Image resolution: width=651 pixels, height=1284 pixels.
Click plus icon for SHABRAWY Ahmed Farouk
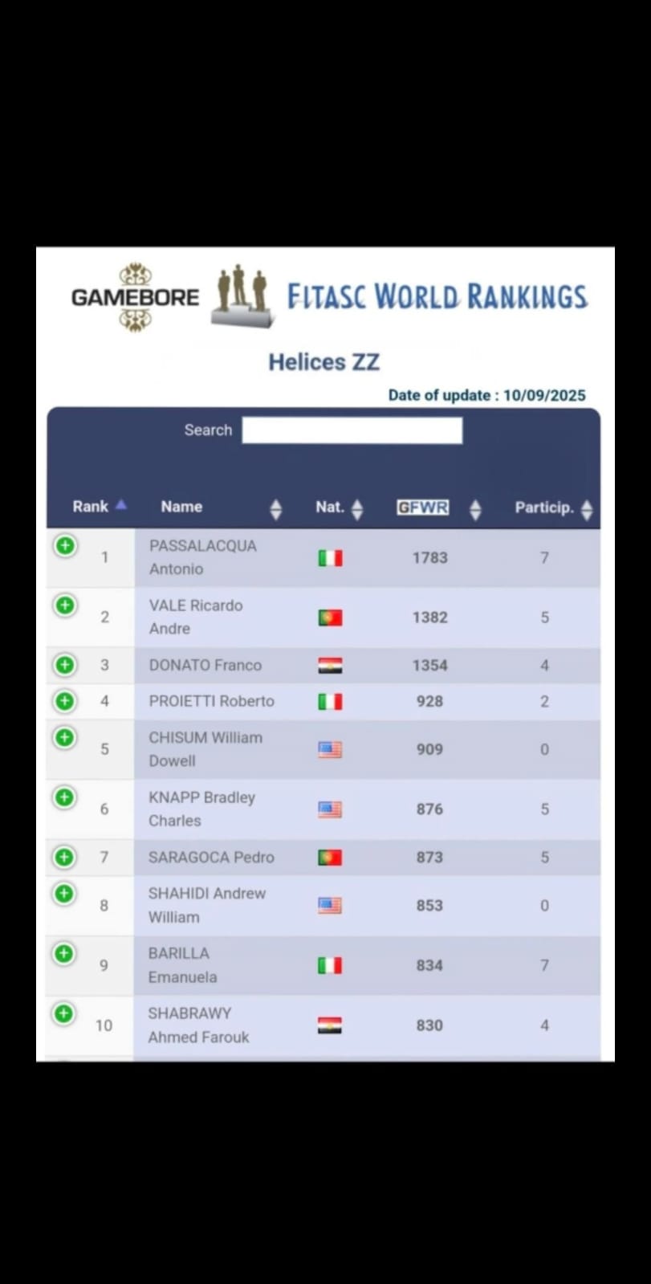65,1013
